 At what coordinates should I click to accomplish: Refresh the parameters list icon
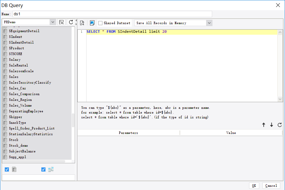click(x=280, y=125)
